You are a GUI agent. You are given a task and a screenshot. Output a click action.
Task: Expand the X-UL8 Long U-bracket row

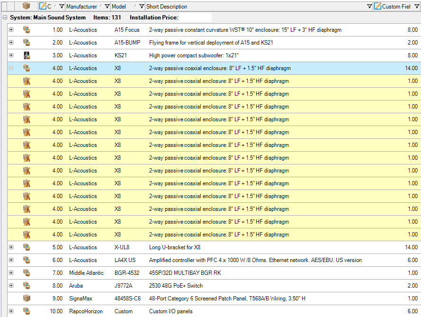click(11, 247)
